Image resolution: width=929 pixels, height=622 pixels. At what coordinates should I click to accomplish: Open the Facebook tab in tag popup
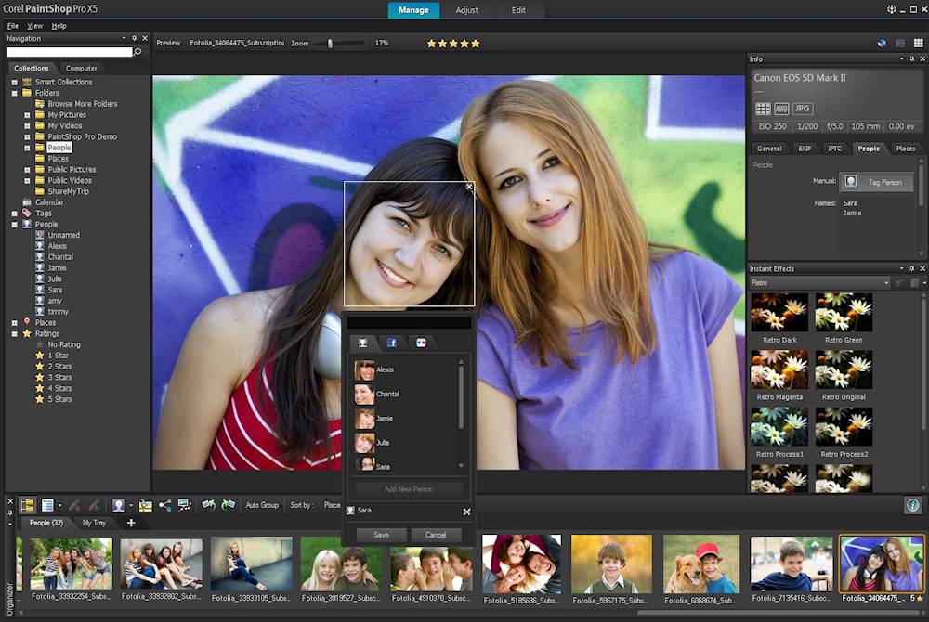tap(392, 343)
